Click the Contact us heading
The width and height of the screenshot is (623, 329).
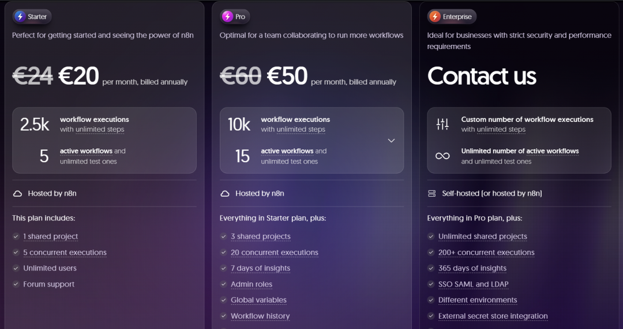coord(482,76)
